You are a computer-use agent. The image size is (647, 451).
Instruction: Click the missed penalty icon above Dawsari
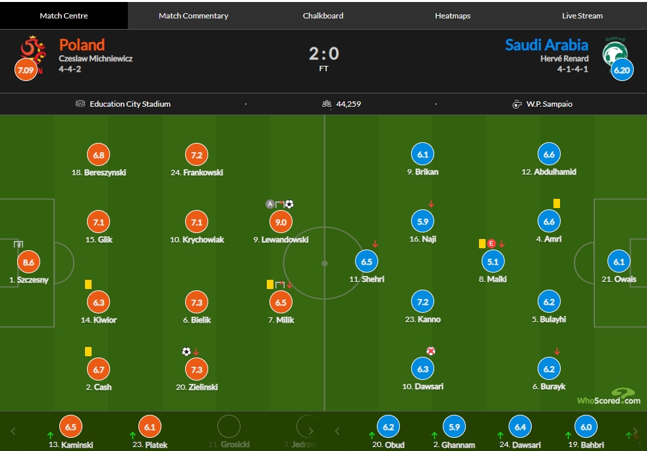pyautogui.click(x=431, y=351)
